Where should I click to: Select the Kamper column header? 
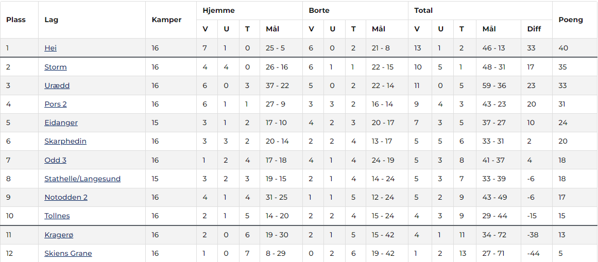point(167,20)
